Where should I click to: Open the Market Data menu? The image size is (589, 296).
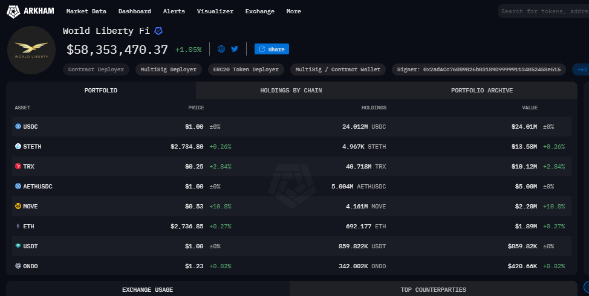pos(86,11)
